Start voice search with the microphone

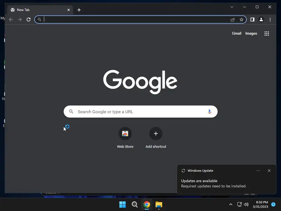point(209,112)
